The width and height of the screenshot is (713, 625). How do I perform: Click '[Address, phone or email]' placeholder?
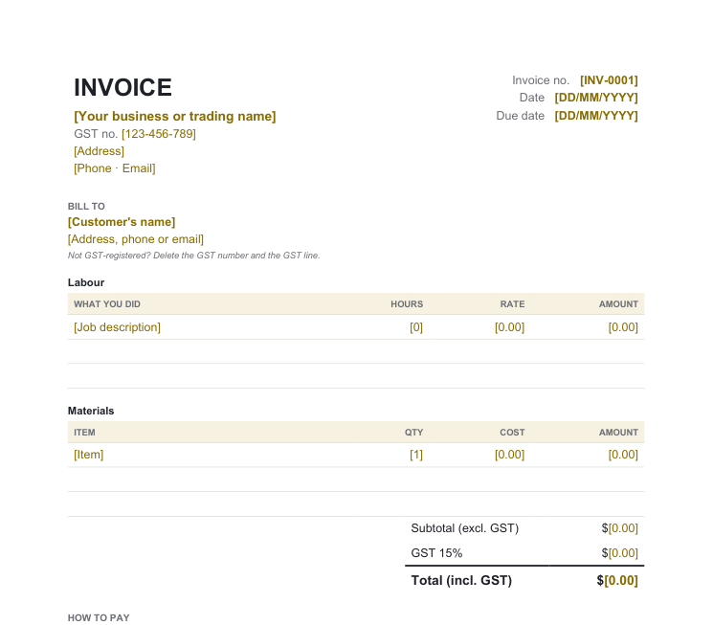pyautogui.click(x=136, y=239)
